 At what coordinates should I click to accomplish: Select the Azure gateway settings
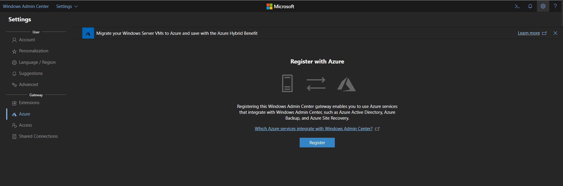(x=25, y=114)
